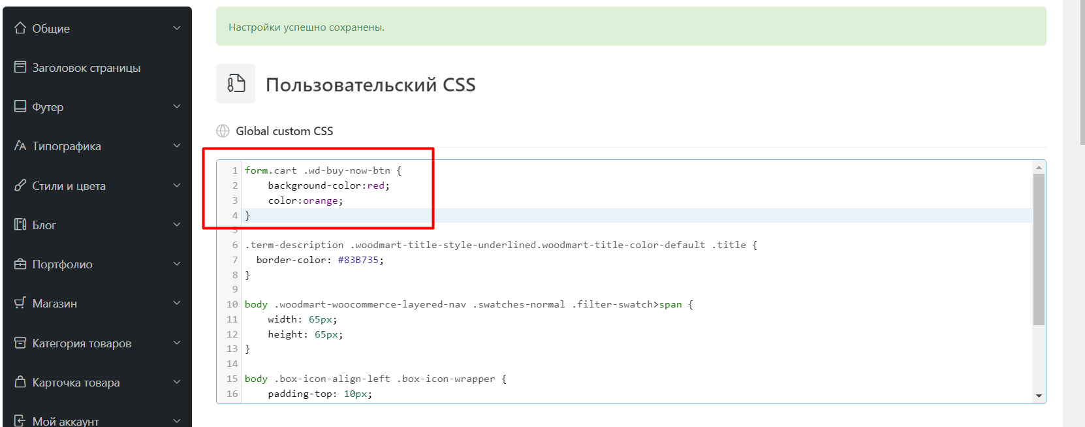The height and width of the screenshot is (427, 1085).
Task: Open the Категория товаров menu
Action: click(97, 343)
